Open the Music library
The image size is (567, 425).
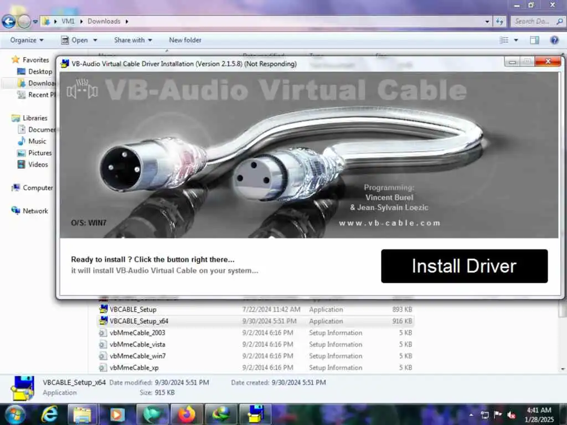pyautogui.click(x=32, y=141)
